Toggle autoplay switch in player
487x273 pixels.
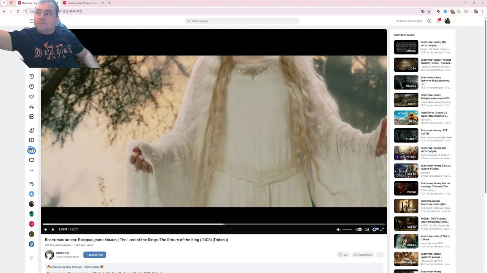(359, 229)
